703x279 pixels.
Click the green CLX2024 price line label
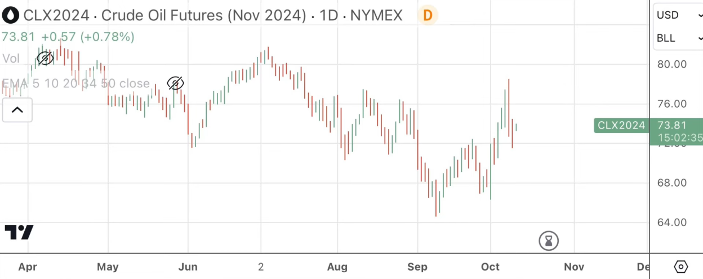click(621, 125)
